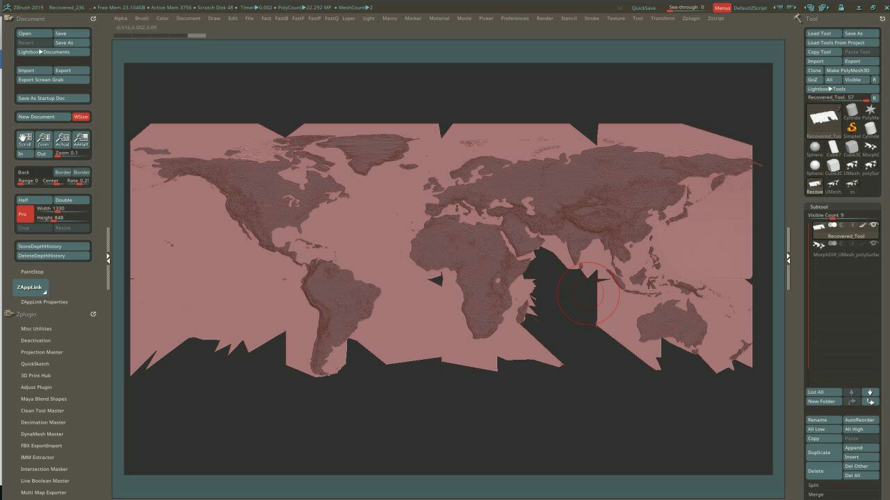Adjust the document Width slider
Viewport: 890px width, 500px height.
(63, 209)
